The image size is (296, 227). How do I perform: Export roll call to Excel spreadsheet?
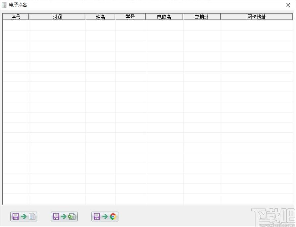point(64,217)
